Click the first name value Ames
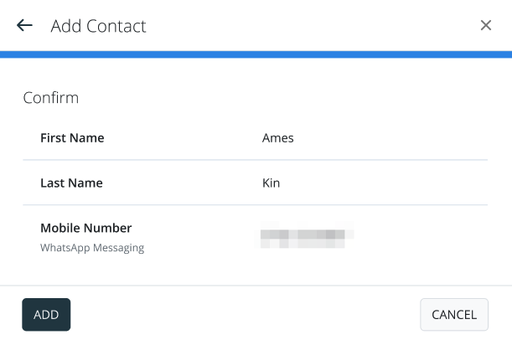Image resolution: width=512 pixels, height=340 pixels. (278, 138)
